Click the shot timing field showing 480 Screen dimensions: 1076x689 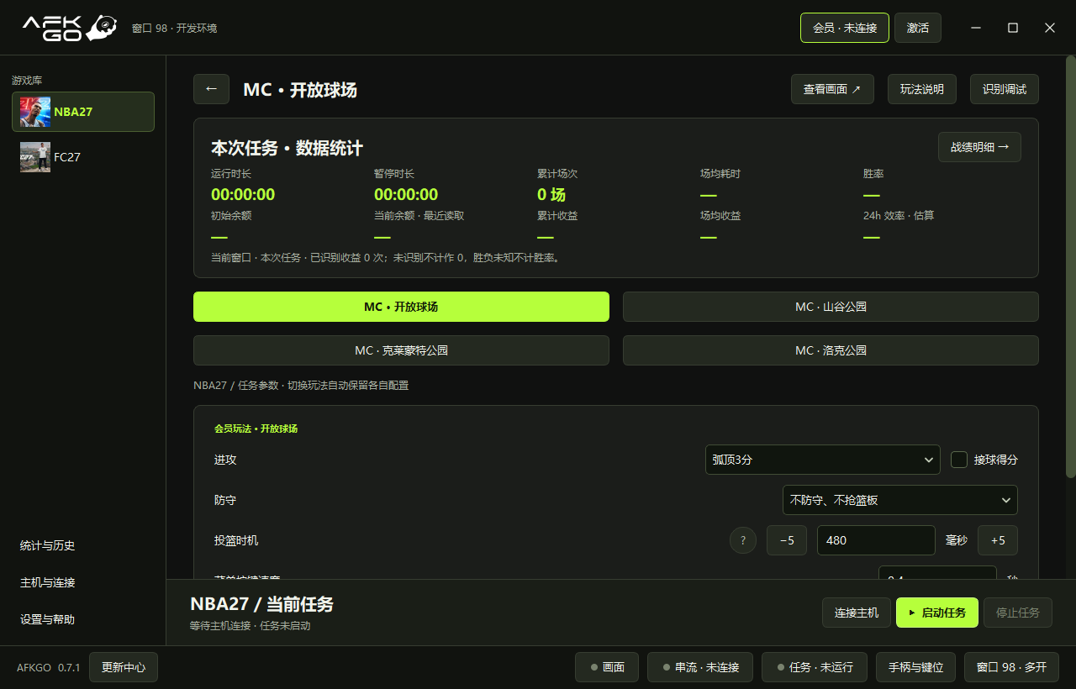click(x=876, y=540)
